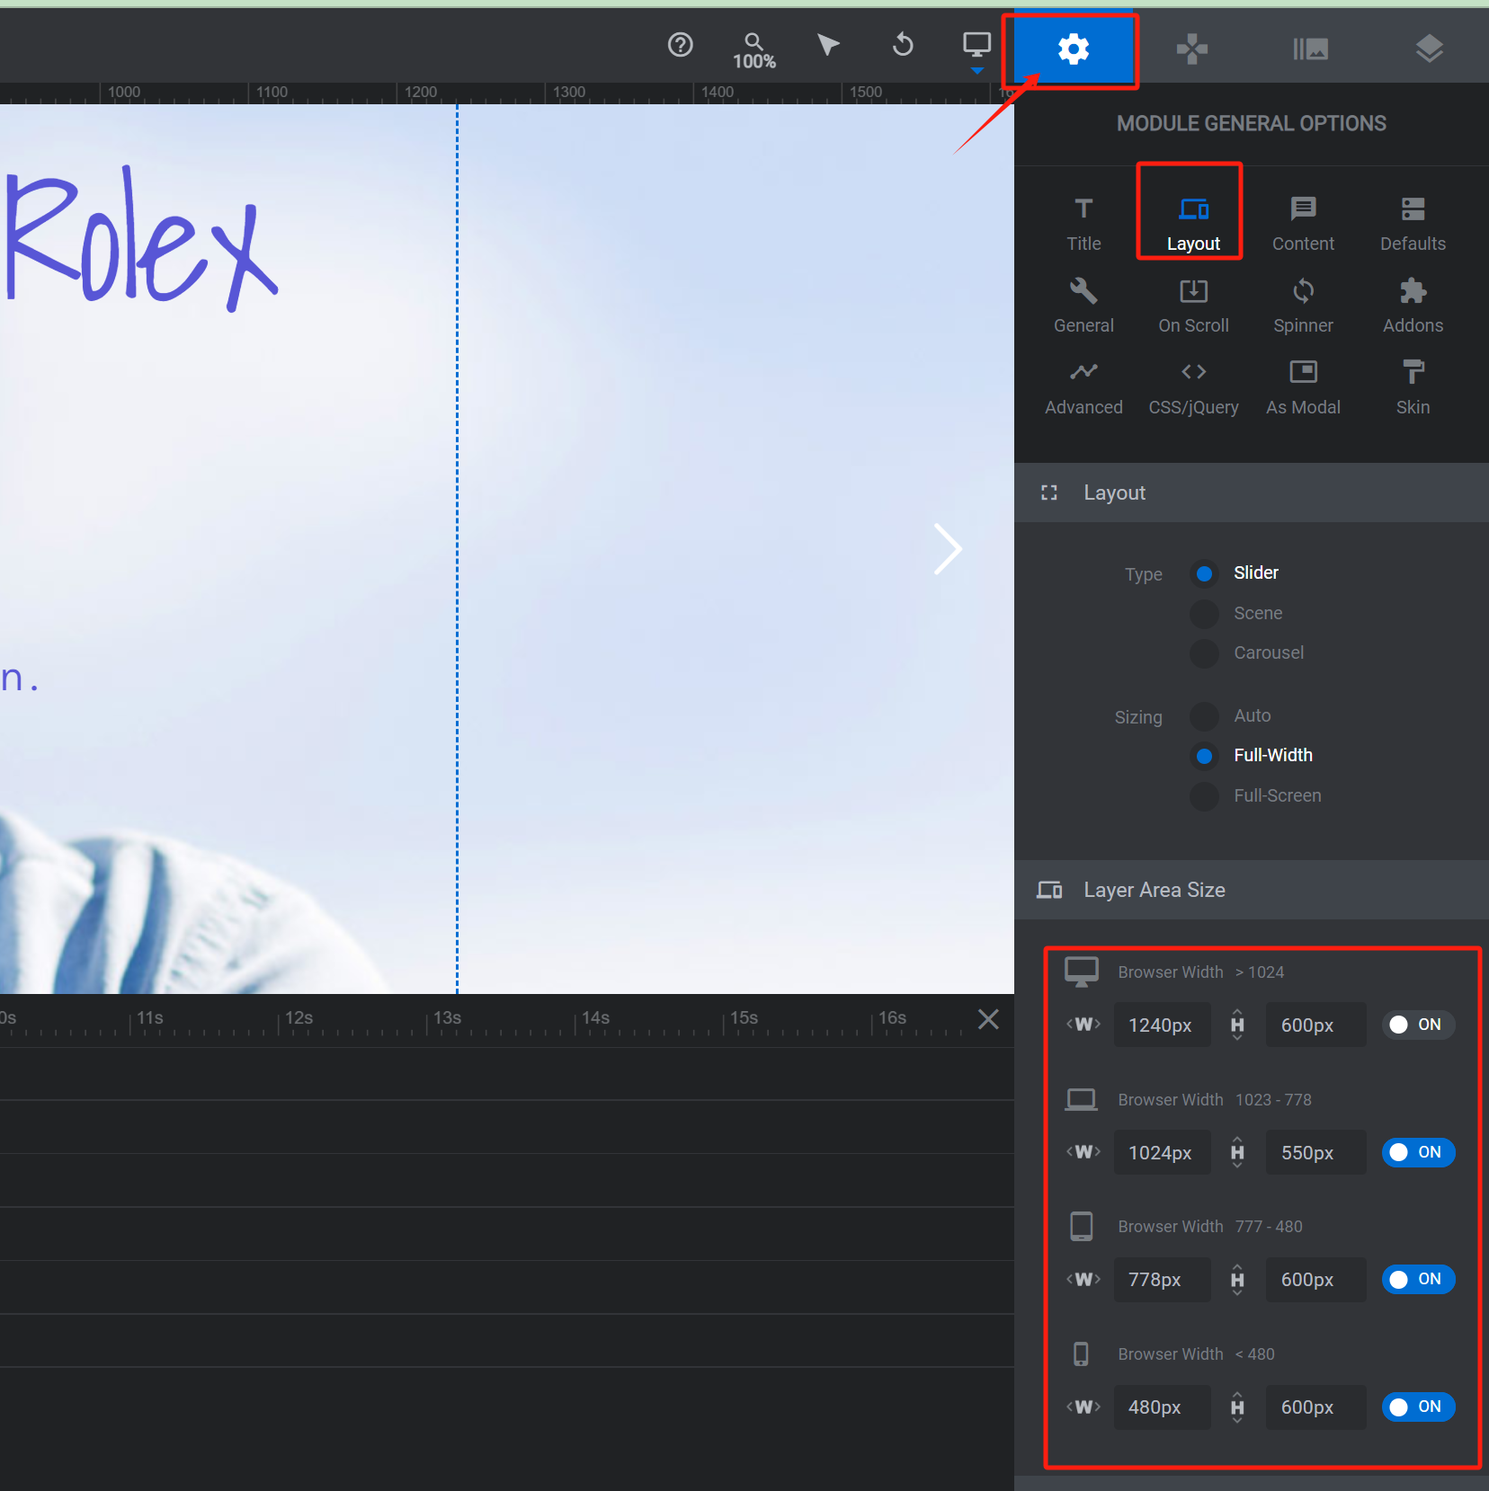Open the On Scroll section

click(x=1193, y=306)
